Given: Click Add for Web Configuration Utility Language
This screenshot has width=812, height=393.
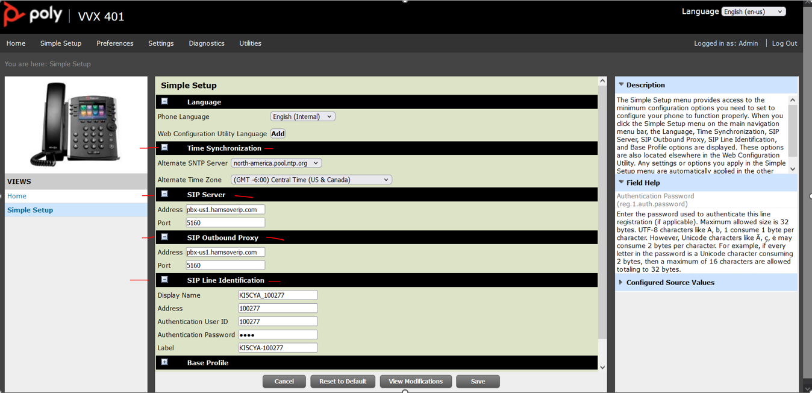Looking at the screenshot, I should click(x=278, y=133).
